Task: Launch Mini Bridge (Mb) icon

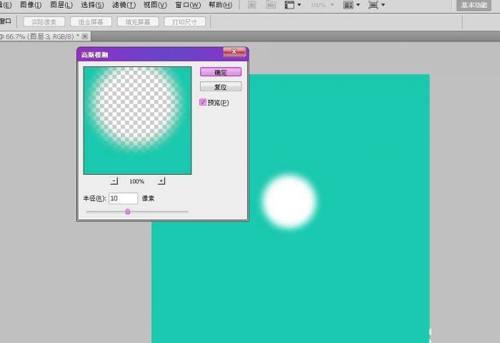Action: pyautogui.click(x=271, y=5)
